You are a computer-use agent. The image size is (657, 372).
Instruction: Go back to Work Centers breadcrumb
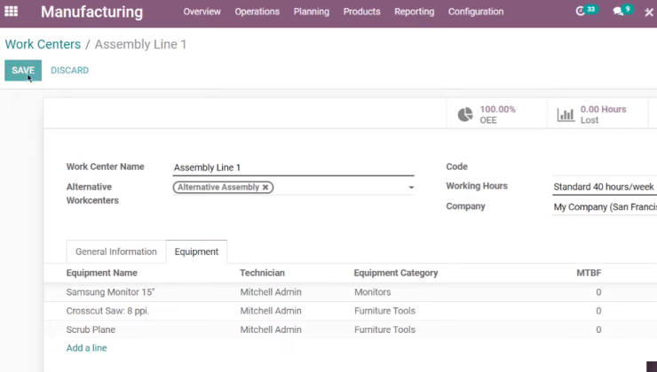click(x=43, y=44)
